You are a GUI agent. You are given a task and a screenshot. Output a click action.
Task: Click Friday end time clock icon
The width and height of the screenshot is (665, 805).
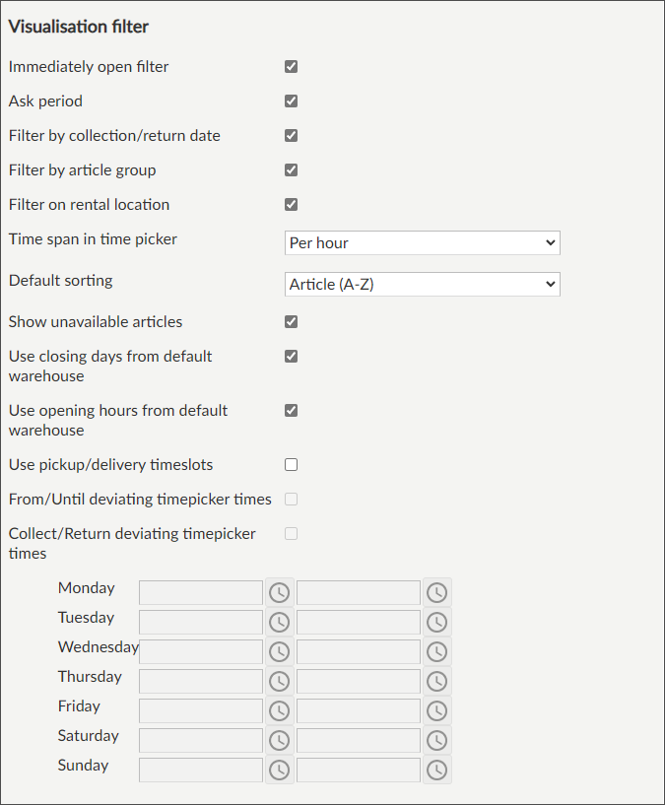coord(437,710)
